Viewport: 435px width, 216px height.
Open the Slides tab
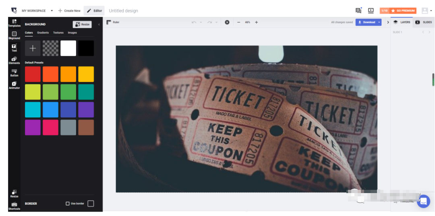[424, 22]
